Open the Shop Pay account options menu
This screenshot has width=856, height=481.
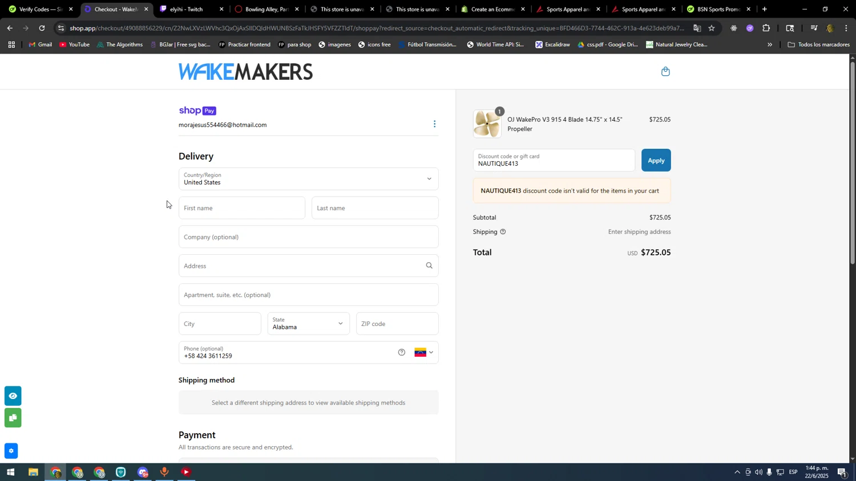click(434, 124)
